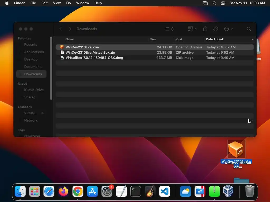
Task: Open the File menu
Action: (x=33, y=3)
